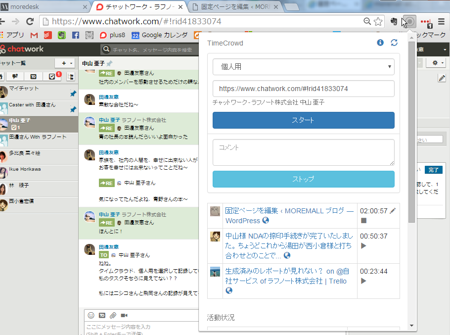Unpin the マイチャット chat
This screenshot has height=335, width=450.
[73, 94]
